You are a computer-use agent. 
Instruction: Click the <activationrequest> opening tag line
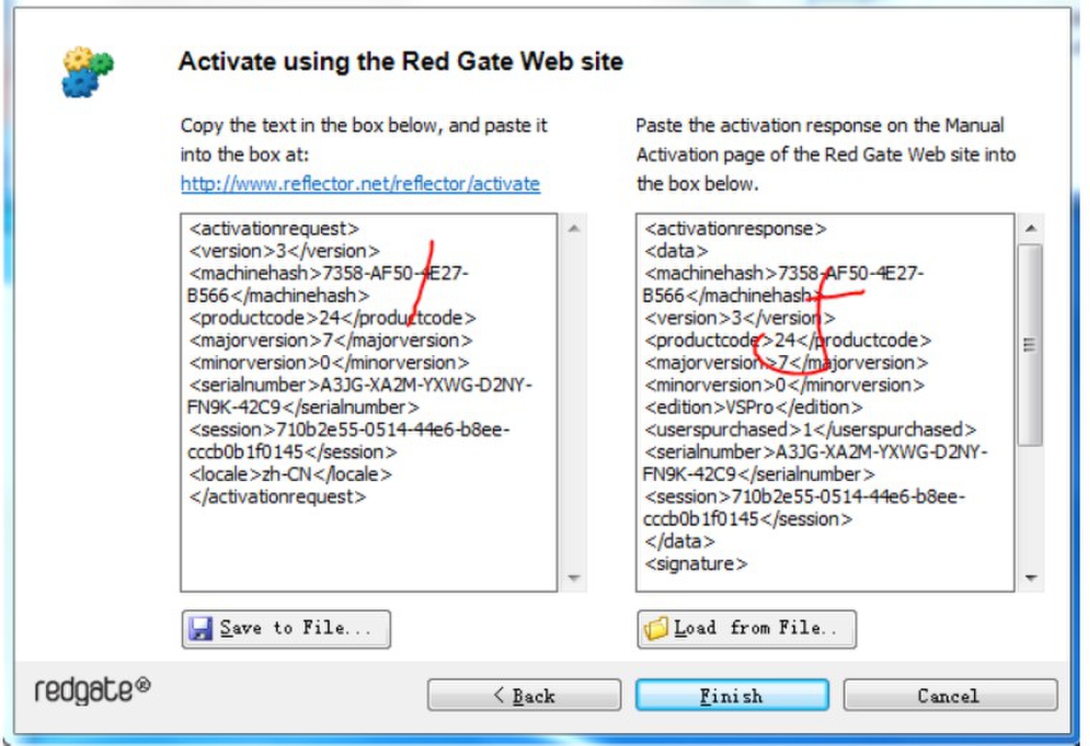(x=274, y=229)
